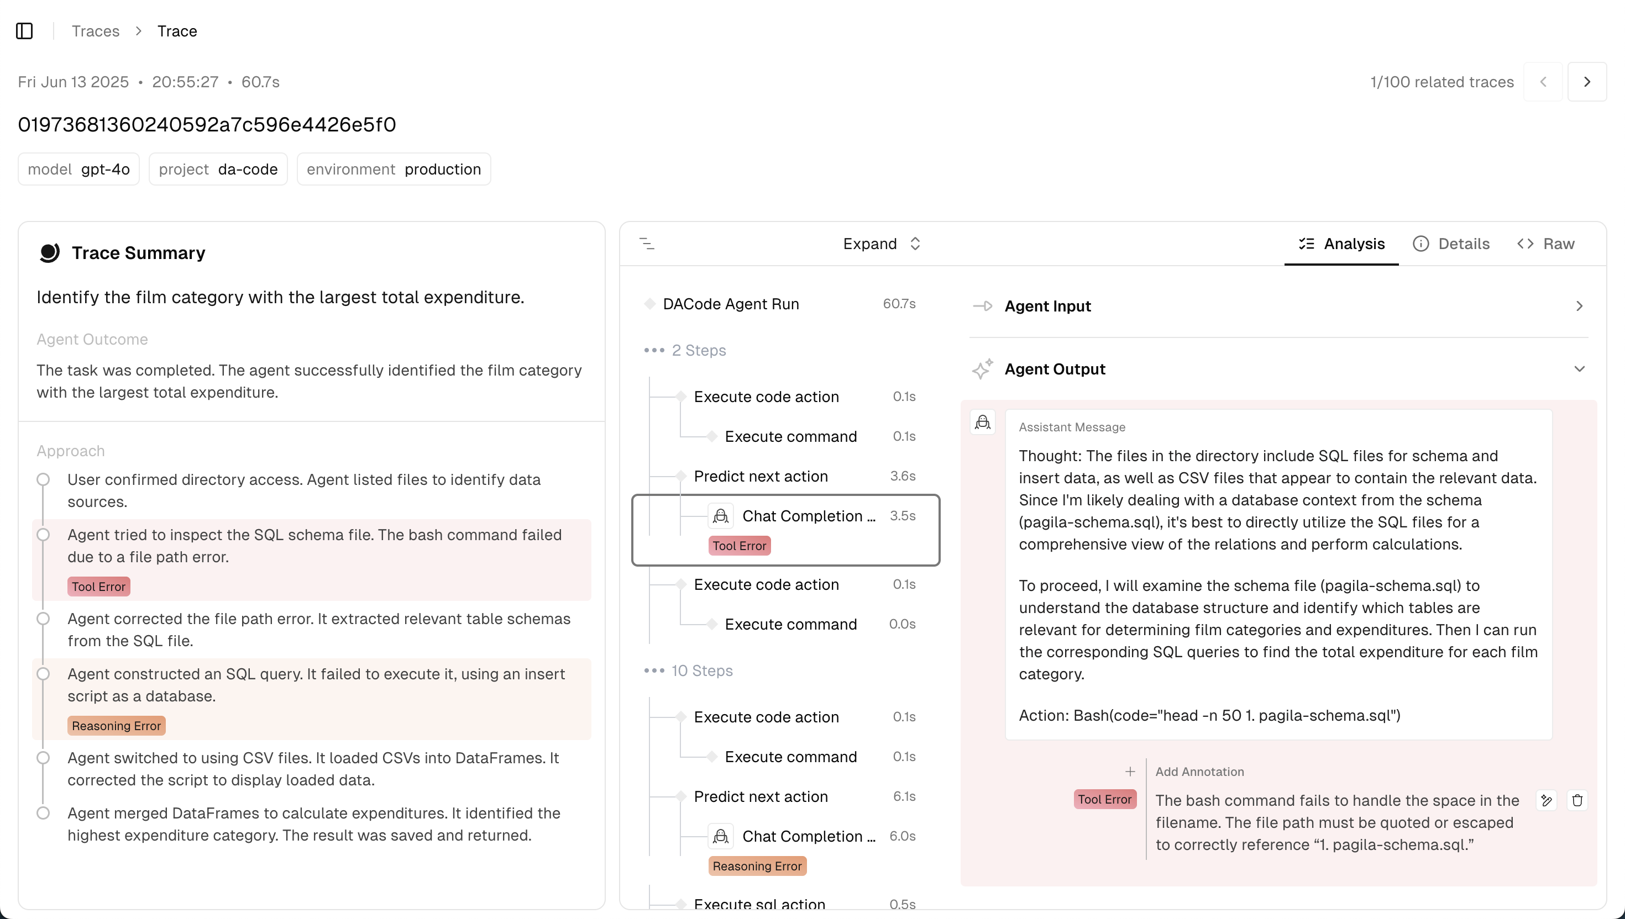Open the Traces breadcrumb link
This screenshot has height=919, width=1625.
point(96,31)
